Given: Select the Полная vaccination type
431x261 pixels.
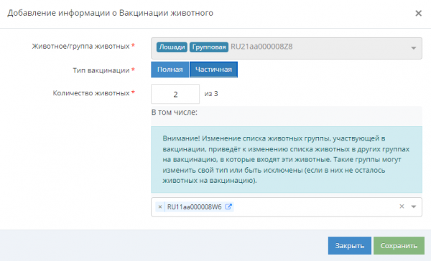Looking at the screenshot, I should pos(170,70).
